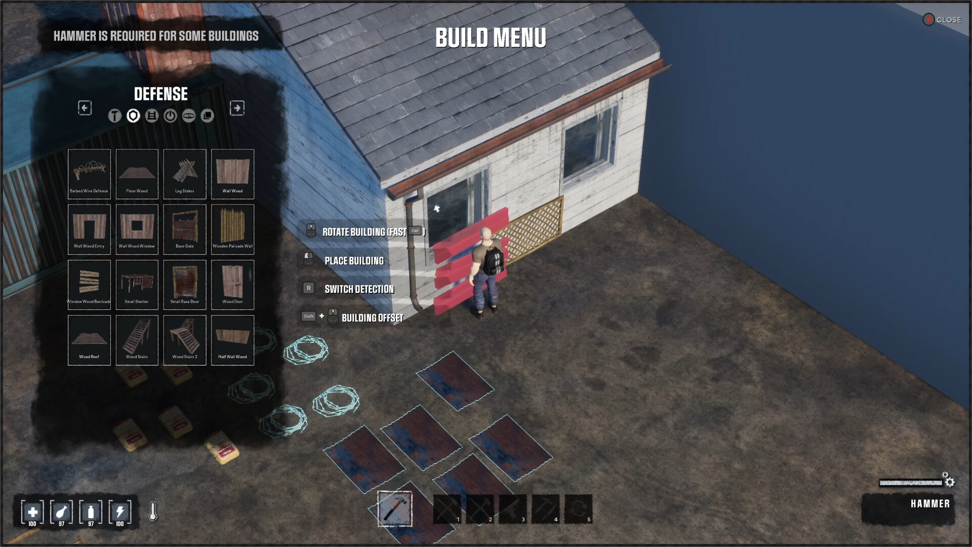Click the Place Building button
972x547 pixels.
[x=354, y=260]
